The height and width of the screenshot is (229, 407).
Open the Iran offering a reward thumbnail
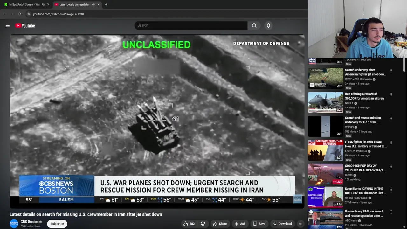pos(326,102)
